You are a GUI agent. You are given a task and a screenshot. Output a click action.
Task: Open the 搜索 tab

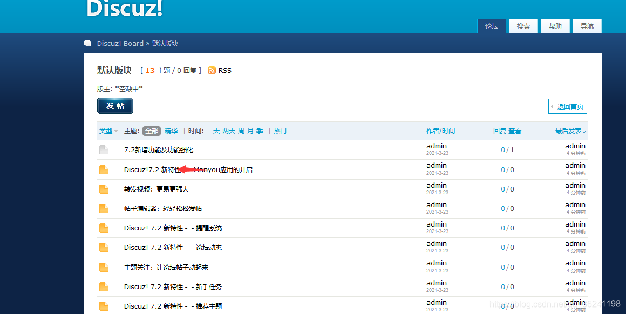click(523, 26)
